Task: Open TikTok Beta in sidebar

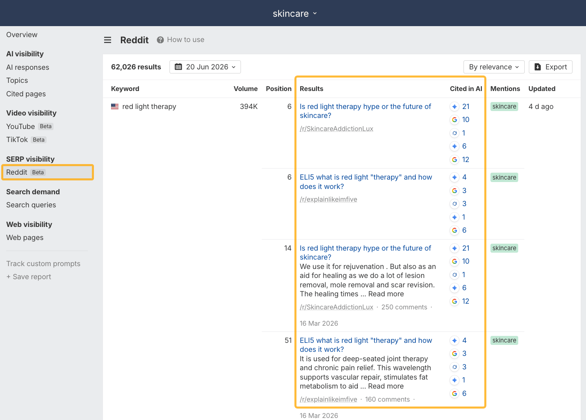Action: pos(26,140)
